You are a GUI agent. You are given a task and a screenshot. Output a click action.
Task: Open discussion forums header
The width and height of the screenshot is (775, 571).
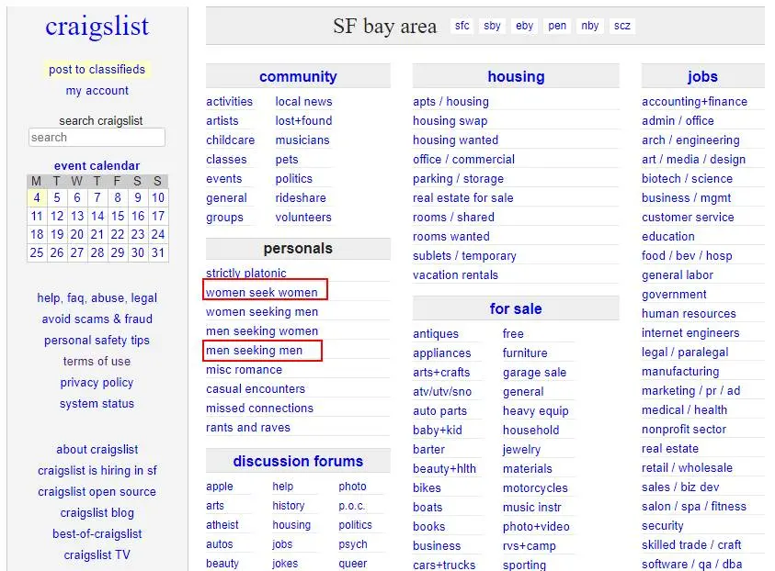coord(298,461)
